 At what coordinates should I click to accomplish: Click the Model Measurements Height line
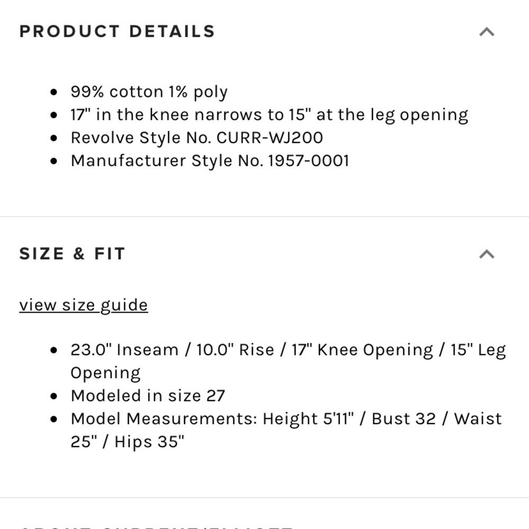pyautogui.click(x=286, y=418)
